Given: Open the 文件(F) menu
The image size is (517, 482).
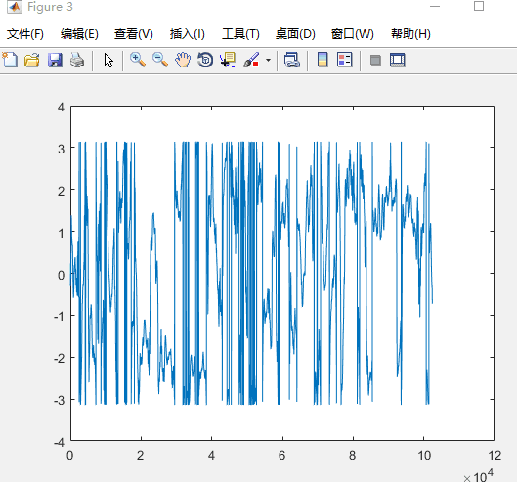Looking at the screenshot, I should [25, 34].
